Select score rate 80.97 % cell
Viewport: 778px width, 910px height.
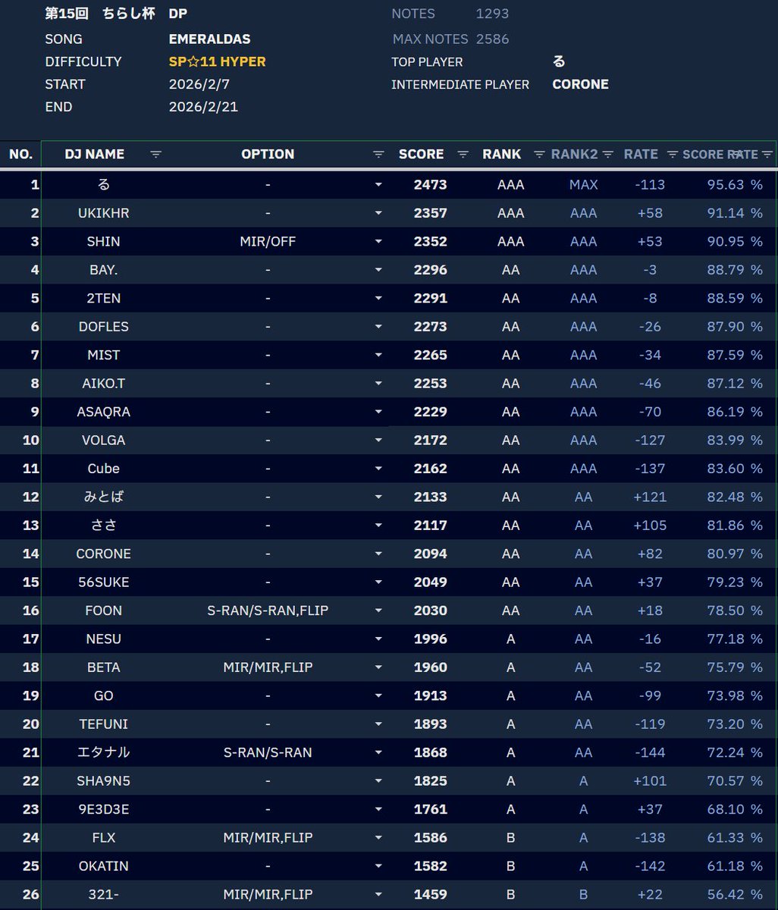click(x=735, y=554)
